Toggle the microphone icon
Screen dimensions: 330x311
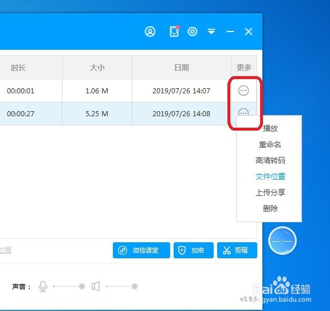click(43, 286)
